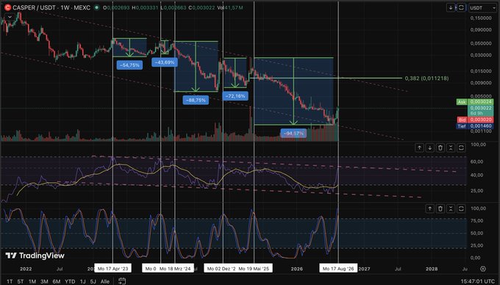Image resolution: width=500 pixels, height=285 pixels.
Task: Maximize the stochastic pane
Action: pyautogui.click(x=461, y=209)
